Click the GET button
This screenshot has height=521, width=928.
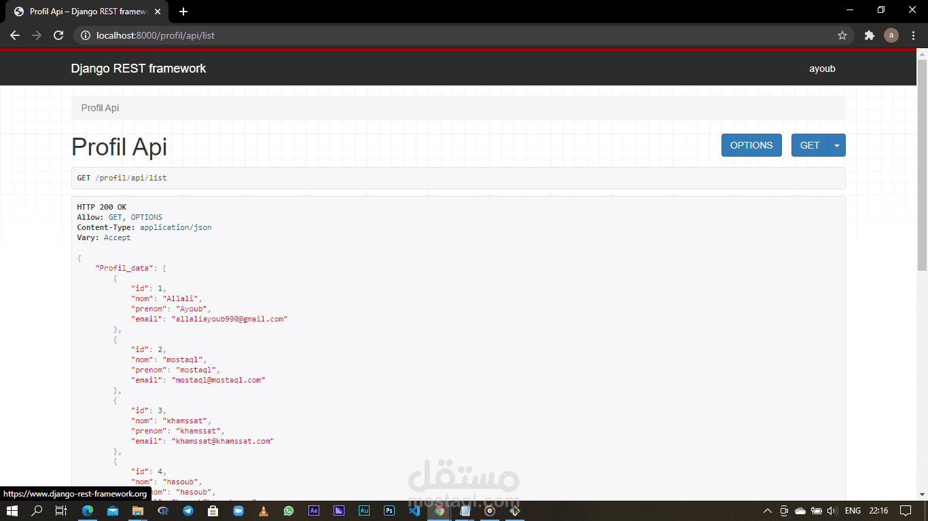click(x=810, y=145)
